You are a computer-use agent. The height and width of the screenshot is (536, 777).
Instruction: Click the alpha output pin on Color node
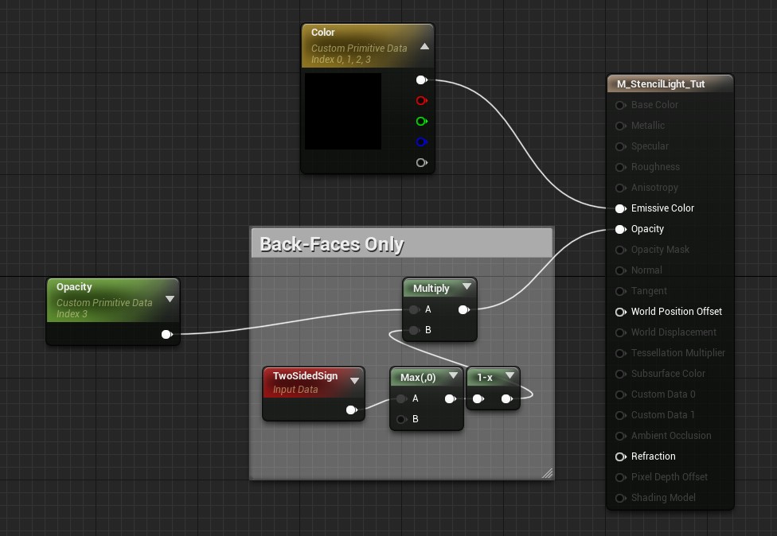click(421, 163)
